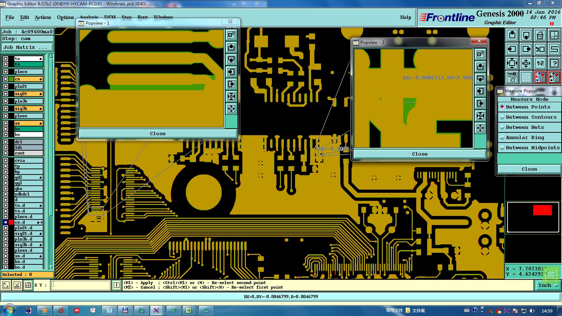Image resolution: width=562 pixels, height=316 pixels.
Task: Click the exclamation mark icon by the message bar
Action: [x=117, y=285]
